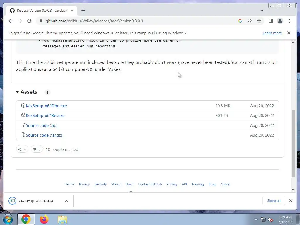The height and width of the screenshot is (225, 300).
Task: Click 10 people reacted text
Action: click(x=62, y=149)
